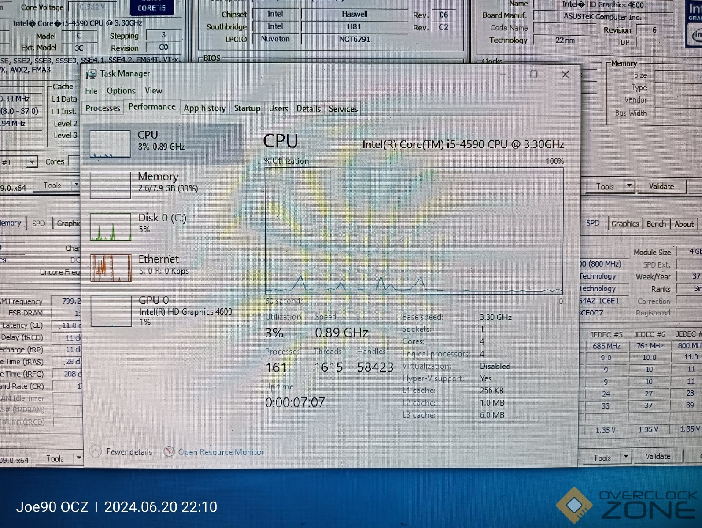Click Tools button in lower left CPU-Z window
The image size is (702, 528).
(x=55, y=459)
